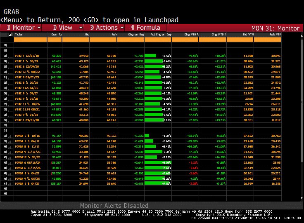Focus orange filter field under Pct Chg on Day
304x223 pixels.
pyautogui.click(x=158, y=40)
